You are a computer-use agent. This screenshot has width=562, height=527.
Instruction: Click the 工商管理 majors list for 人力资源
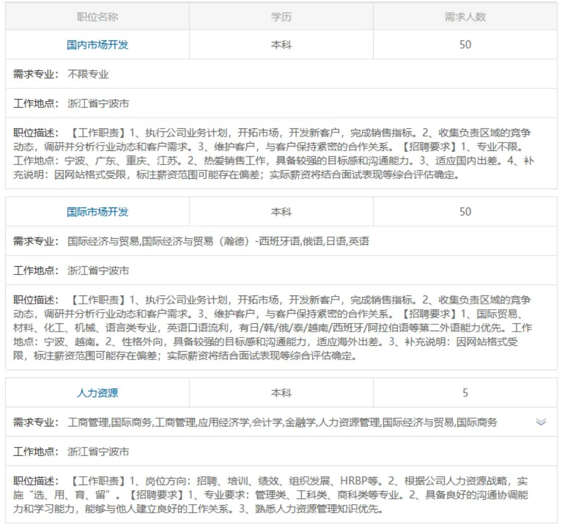click(282, 422)
